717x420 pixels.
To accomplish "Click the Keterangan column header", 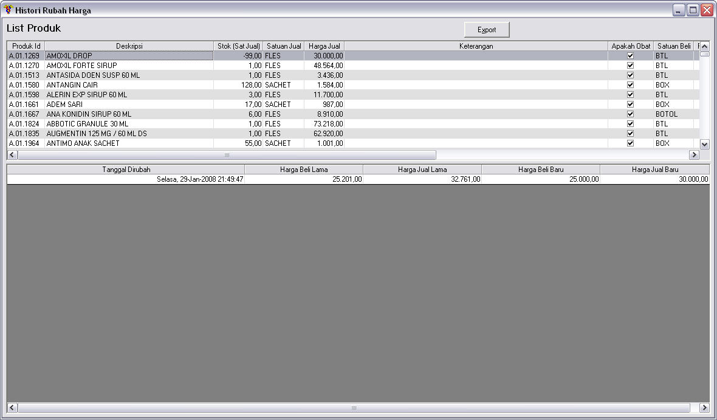I will pyautogui.click(x=476, y=46).
